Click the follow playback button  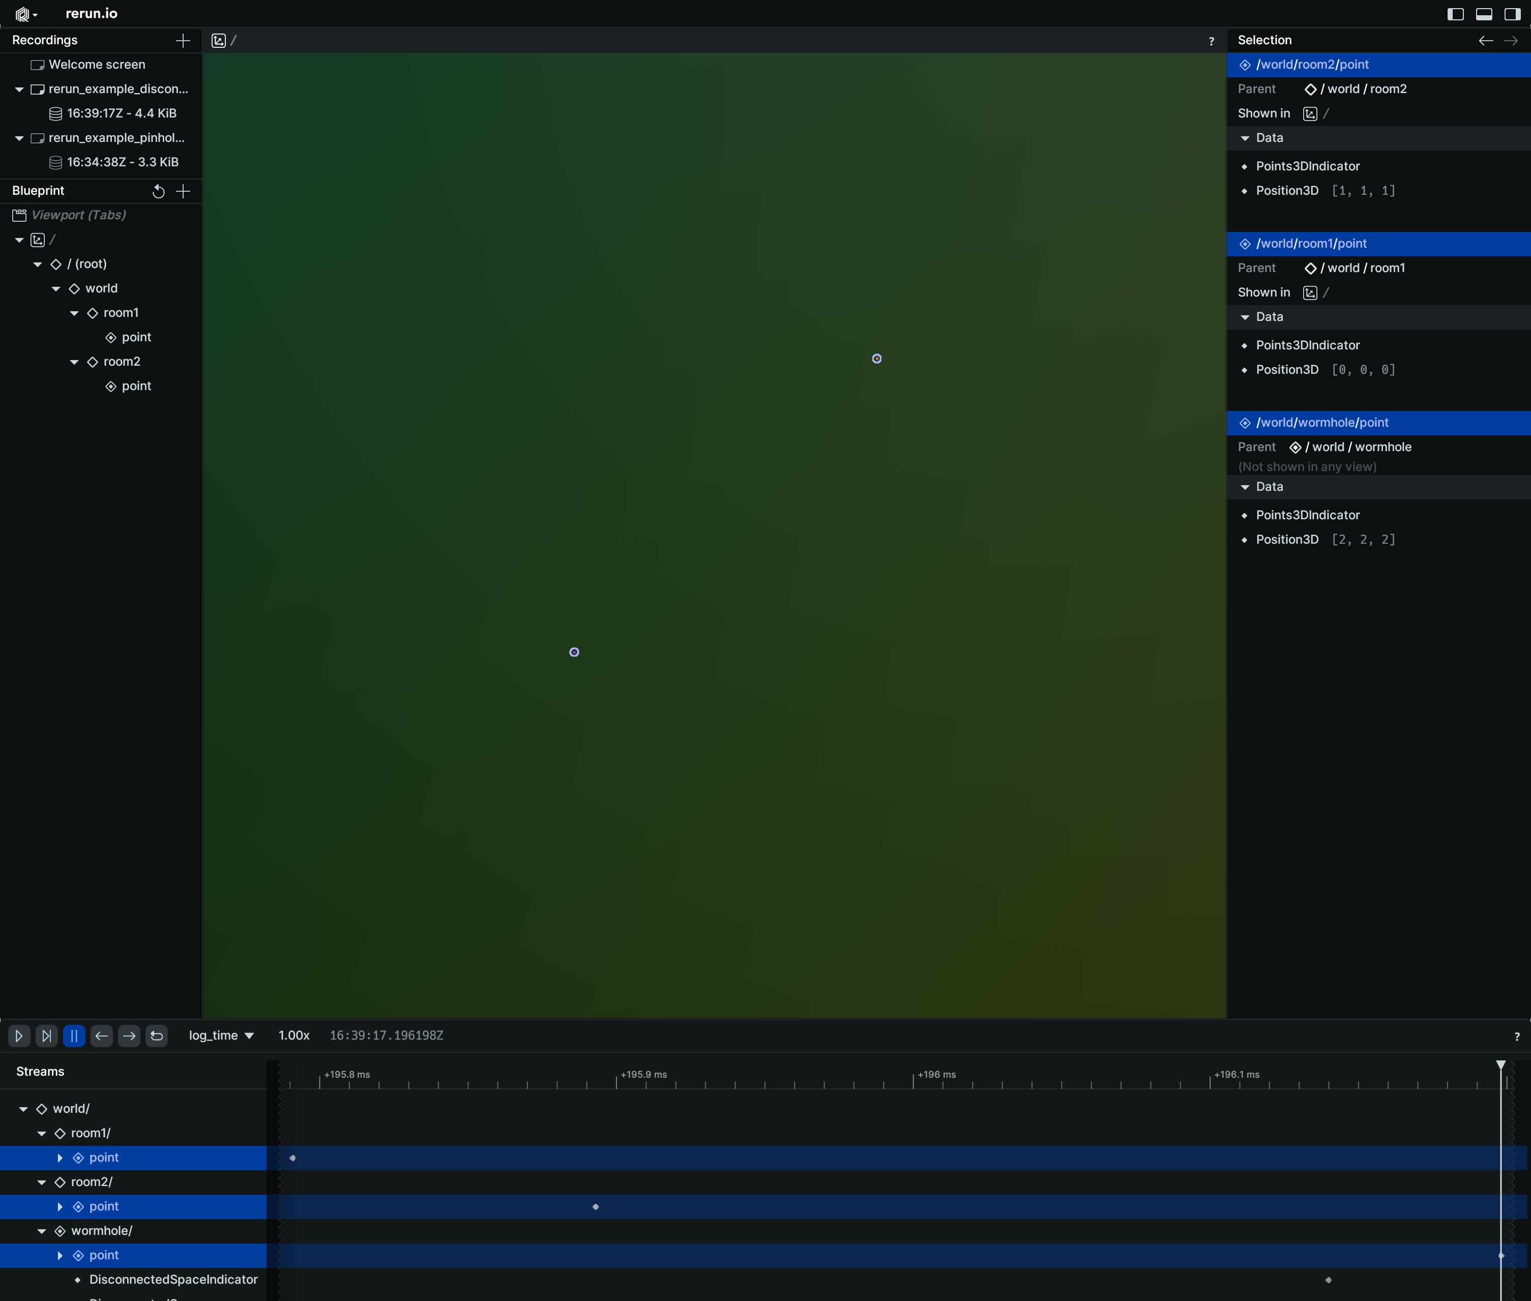pos(46,1036)
